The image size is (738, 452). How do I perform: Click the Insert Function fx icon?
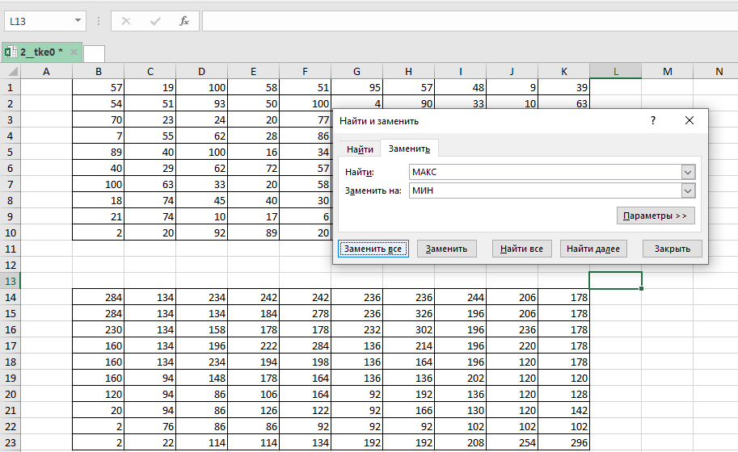point(184,21)
